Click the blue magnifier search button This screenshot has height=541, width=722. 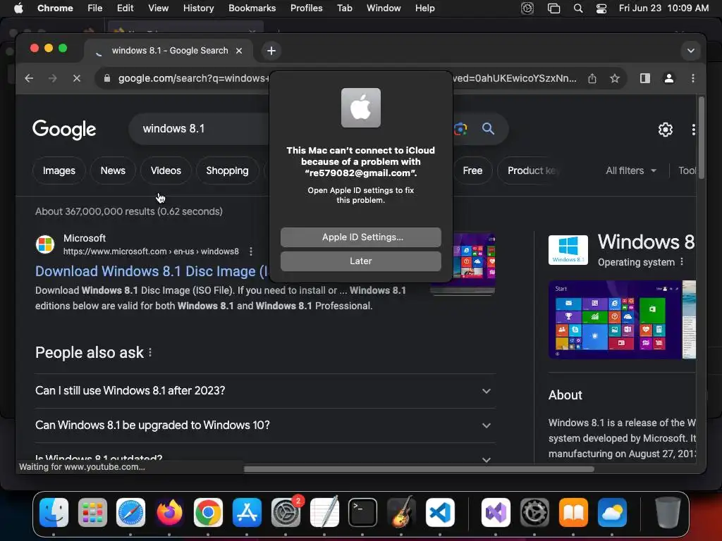tap(488, 129)
